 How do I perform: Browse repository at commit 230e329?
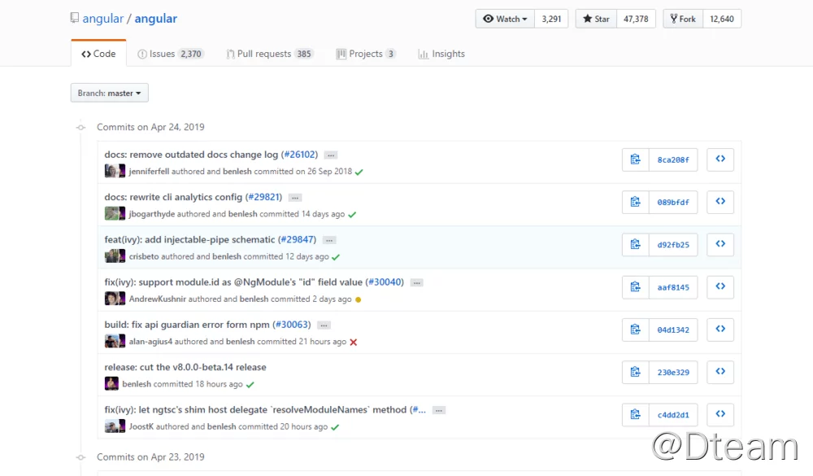point(720,372)
